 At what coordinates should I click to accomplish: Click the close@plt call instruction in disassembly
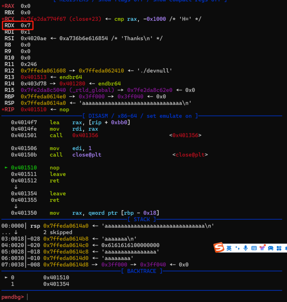[86, 155]
